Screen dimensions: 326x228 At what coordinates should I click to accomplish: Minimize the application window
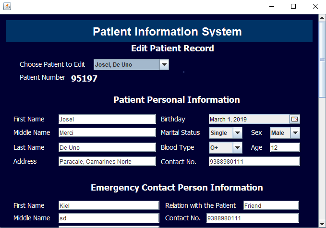coord(272,6)
